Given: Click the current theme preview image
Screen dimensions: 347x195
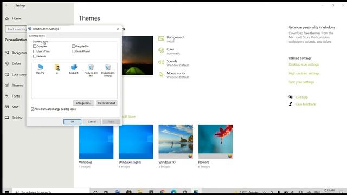Looking at the screenshot, I should (137, 55).
